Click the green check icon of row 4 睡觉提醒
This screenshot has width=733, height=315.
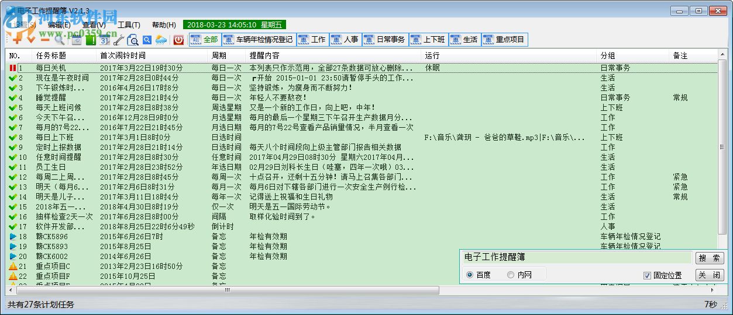pyautogui.click(x=13, y=97)
